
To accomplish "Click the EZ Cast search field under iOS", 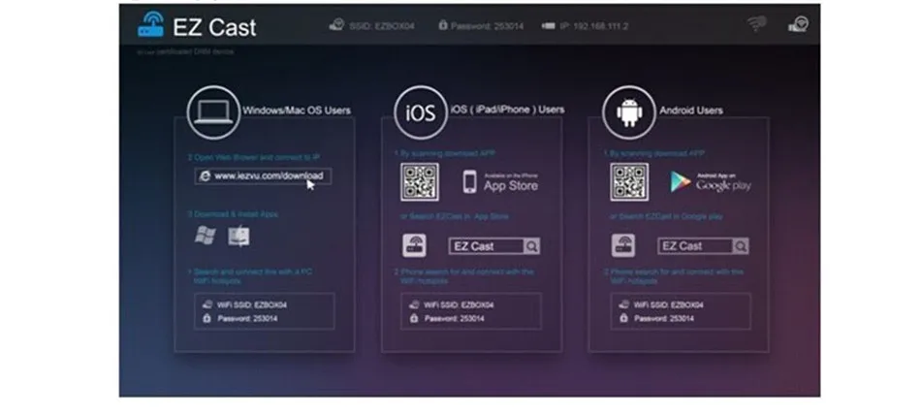I will [x=494, y=246].
